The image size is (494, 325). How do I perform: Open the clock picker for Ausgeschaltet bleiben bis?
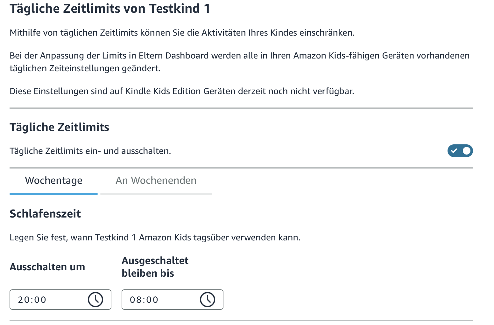pyautogui.click(x=208, y=300)
